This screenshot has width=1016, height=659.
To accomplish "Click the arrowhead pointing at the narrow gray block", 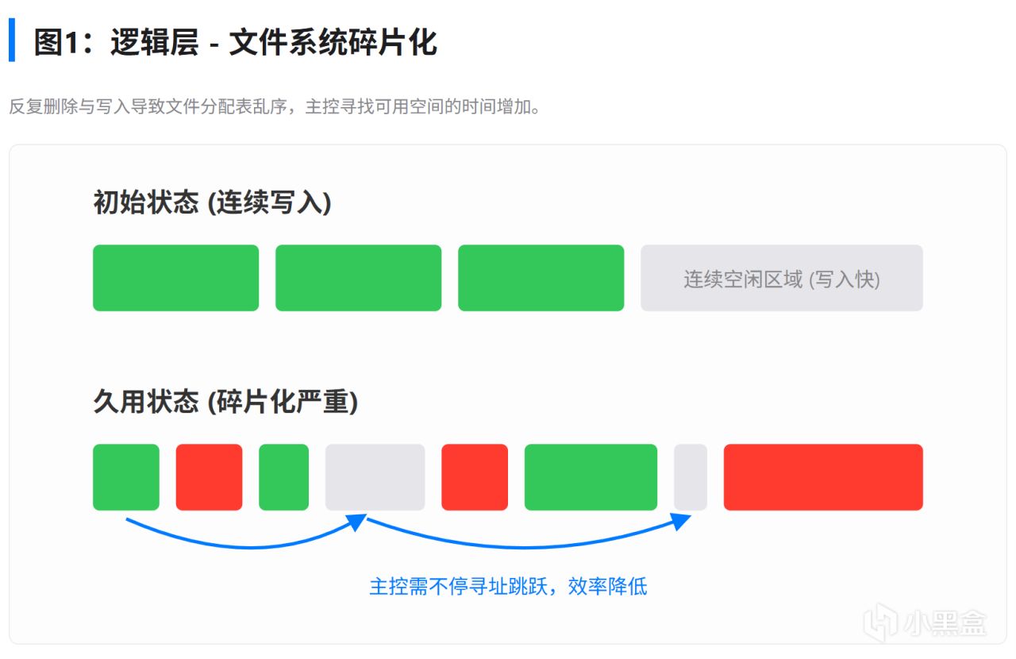I will tap(681, 521).
